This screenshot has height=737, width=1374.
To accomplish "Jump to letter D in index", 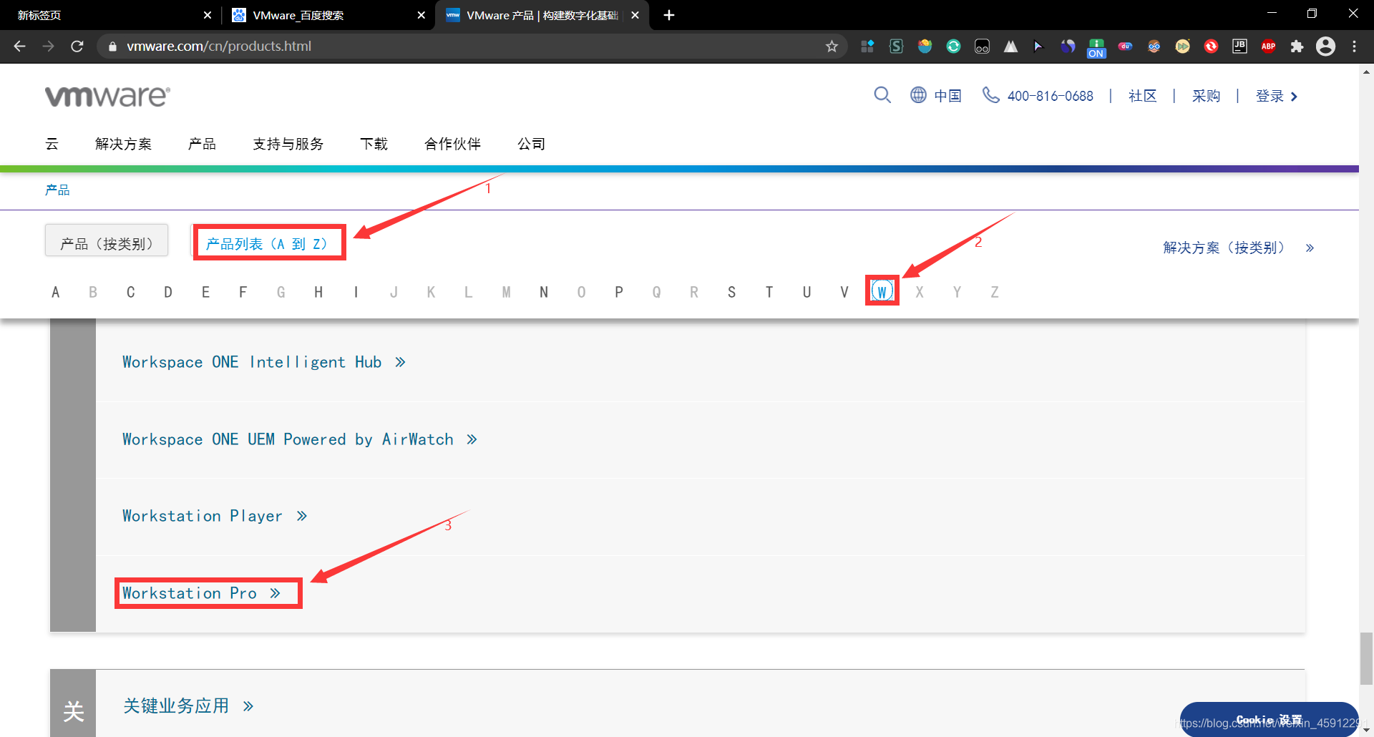I will pyautogui.click(x=168, y=292).
